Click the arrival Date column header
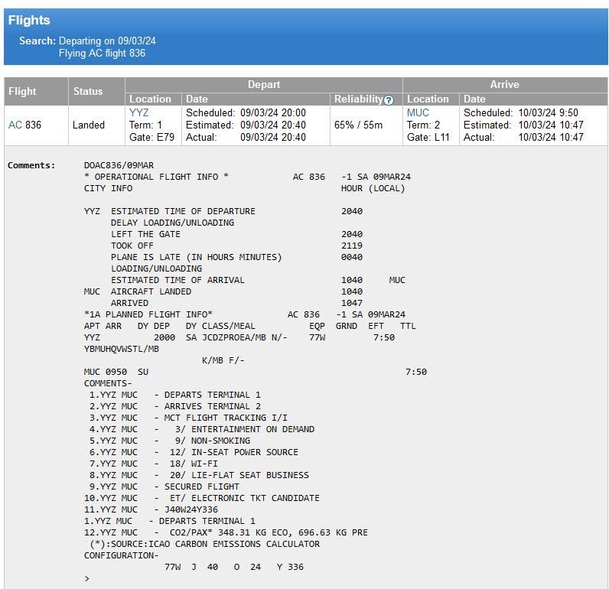Viewport: 609px width, 589px height. 474,99
